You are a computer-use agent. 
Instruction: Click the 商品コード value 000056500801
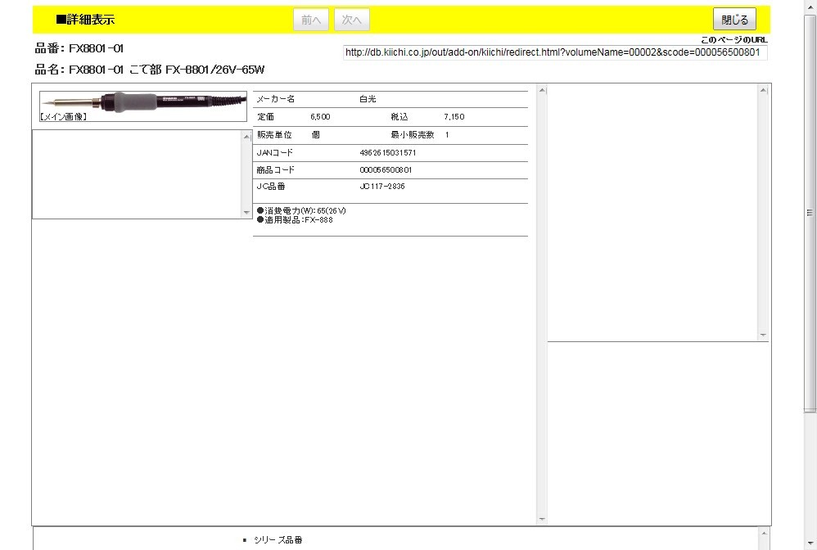point(386,169)
